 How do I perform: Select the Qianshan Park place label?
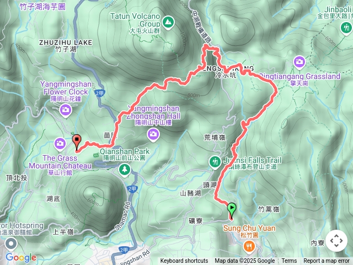pos(125,155)
